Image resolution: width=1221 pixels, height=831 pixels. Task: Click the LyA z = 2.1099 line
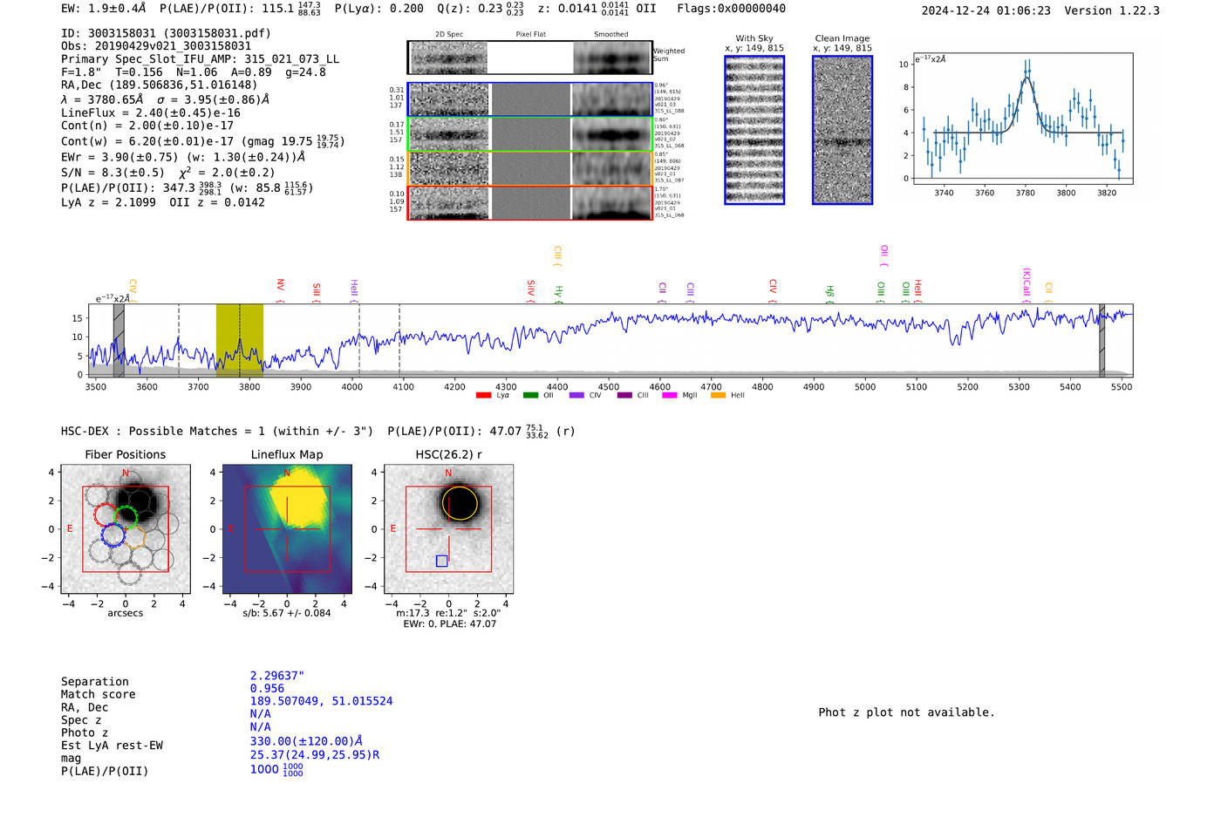point(163,202)
